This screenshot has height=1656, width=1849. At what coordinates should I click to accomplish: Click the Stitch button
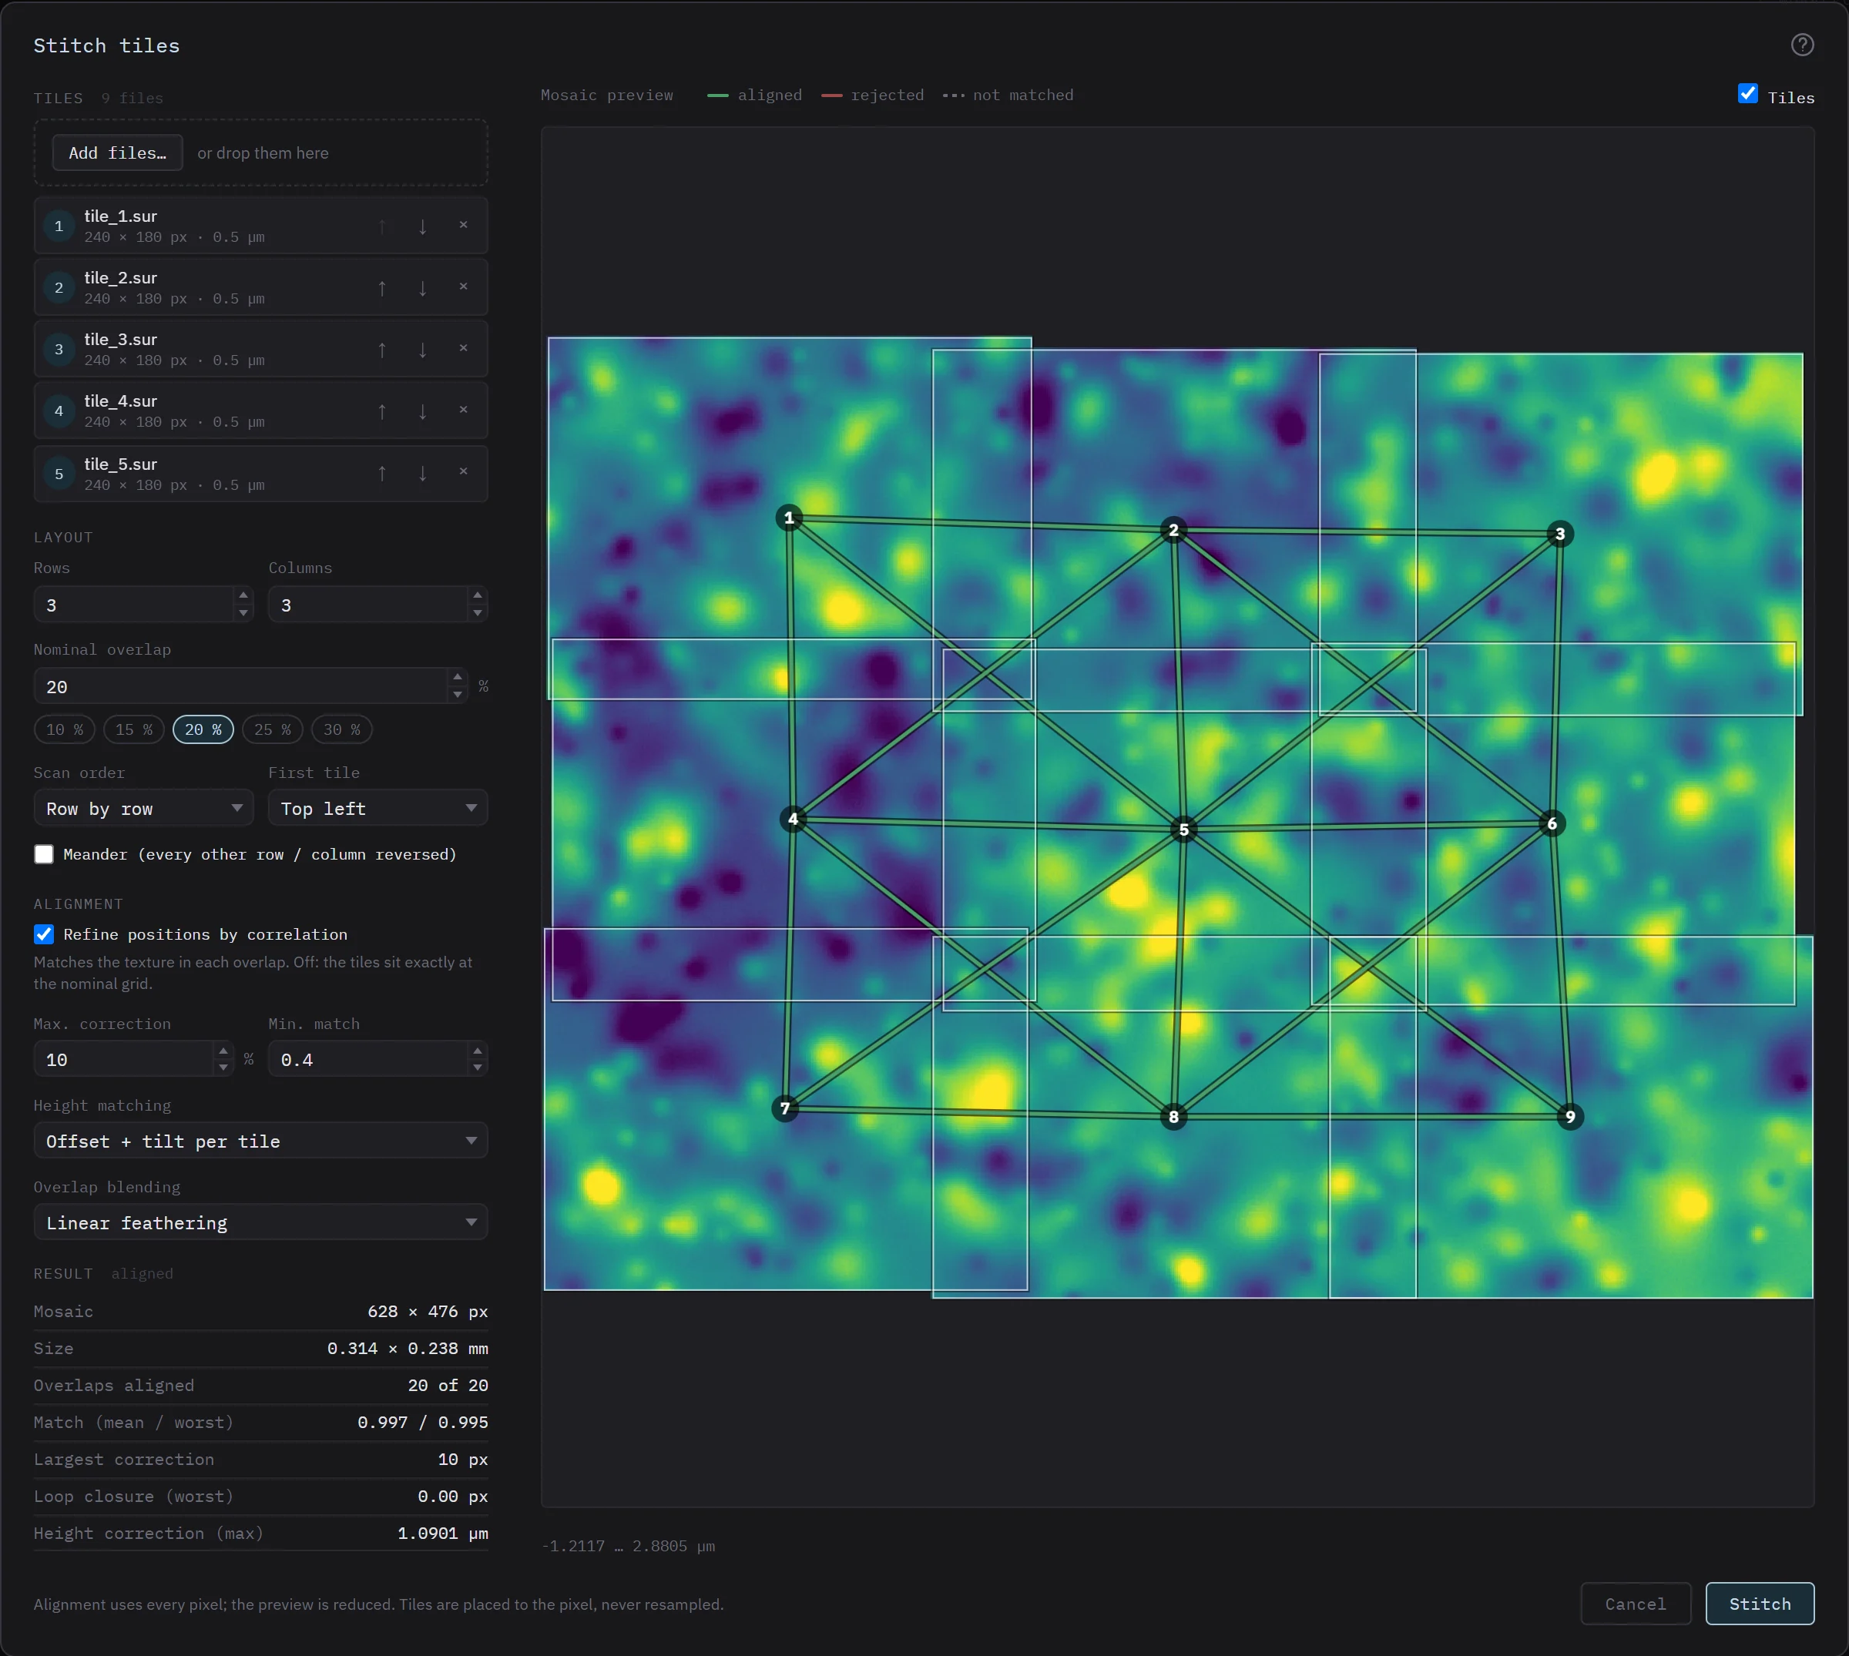1759,1603
